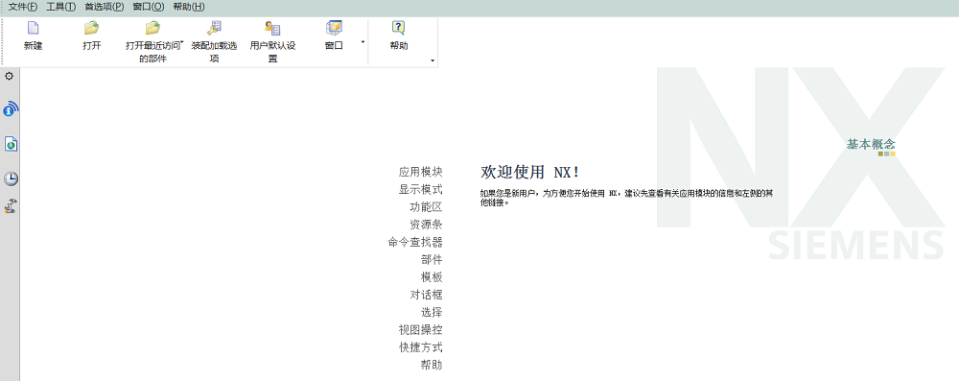Screen dimensions: 959x381
Task: View the 命令查找器 topic link
Action: tap(415, 242)
